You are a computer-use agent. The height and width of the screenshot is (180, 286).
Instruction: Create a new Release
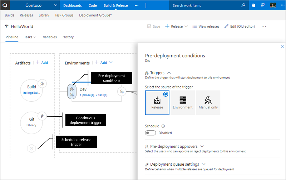tap(174, 26)
